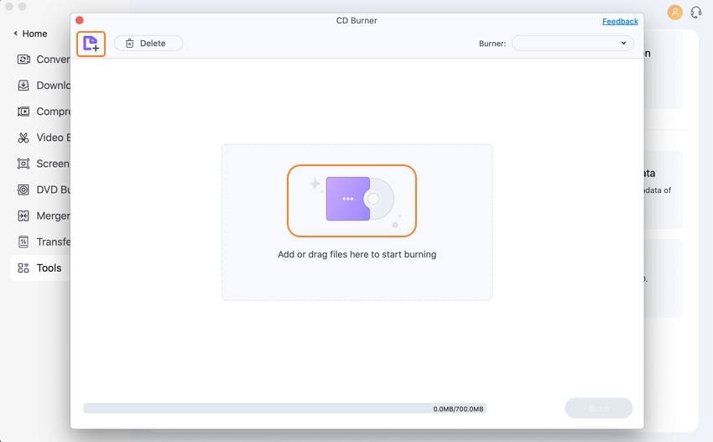Click the Add Files icon in CD Burner

point(91,44)
